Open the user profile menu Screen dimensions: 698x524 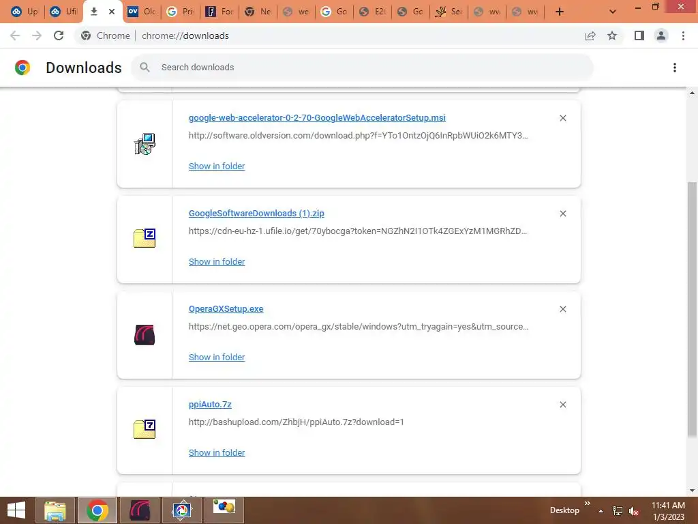661,35
